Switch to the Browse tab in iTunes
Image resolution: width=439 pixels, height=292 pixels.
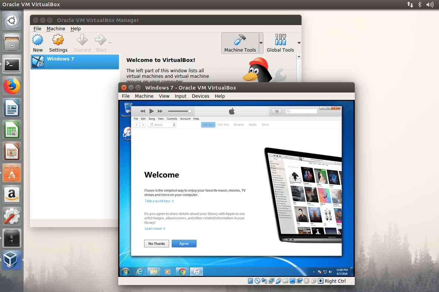click(239, 125)
